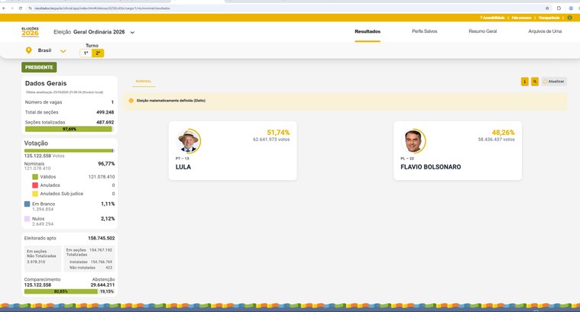
Task: Click the FLAVIO BOLSONARO candidate name
Action: pos(430,167)
